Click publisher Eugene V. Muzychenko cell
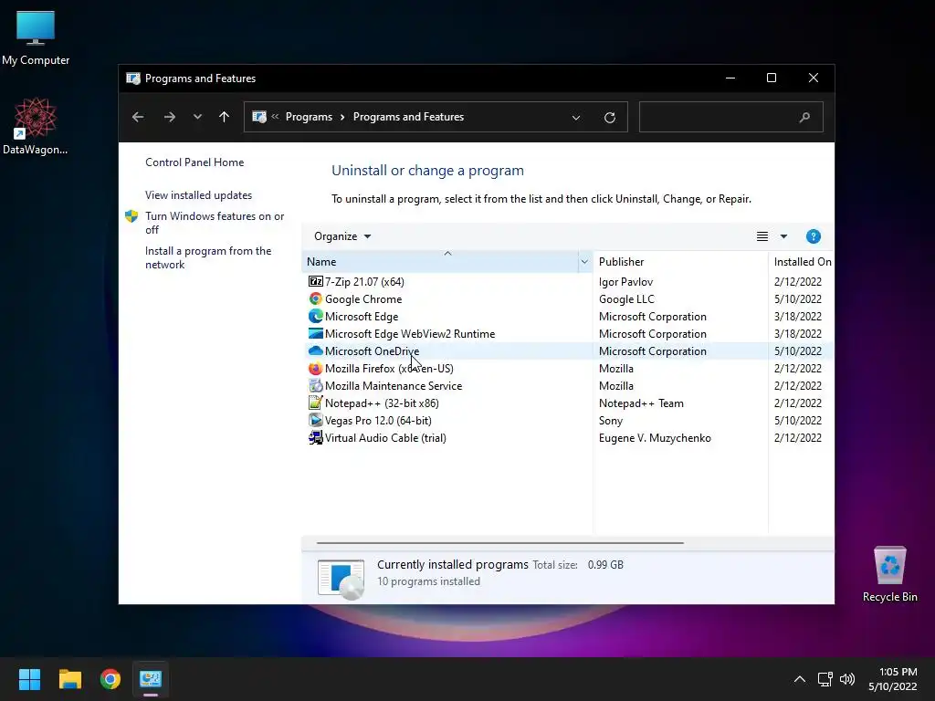 (x=655, y=437)
